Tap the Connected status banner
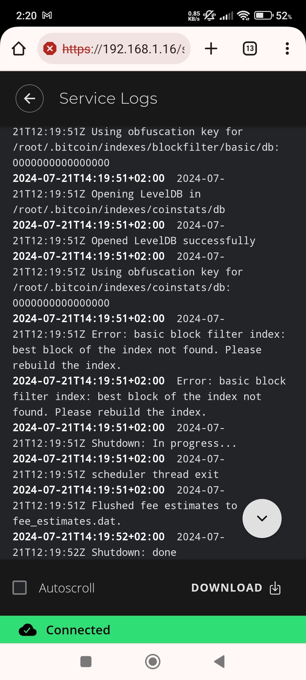This screenshot has width=306, height=680. [153, 630]
